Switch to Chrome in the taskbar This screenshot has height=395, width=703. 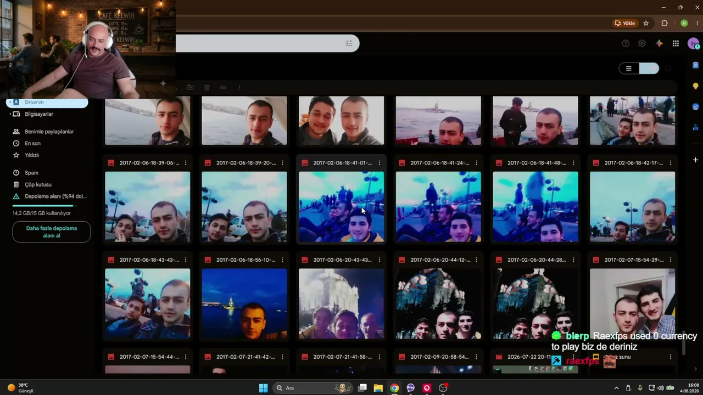(394, 388)
